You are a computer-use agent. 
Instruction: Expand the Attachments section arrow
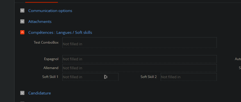22,22
